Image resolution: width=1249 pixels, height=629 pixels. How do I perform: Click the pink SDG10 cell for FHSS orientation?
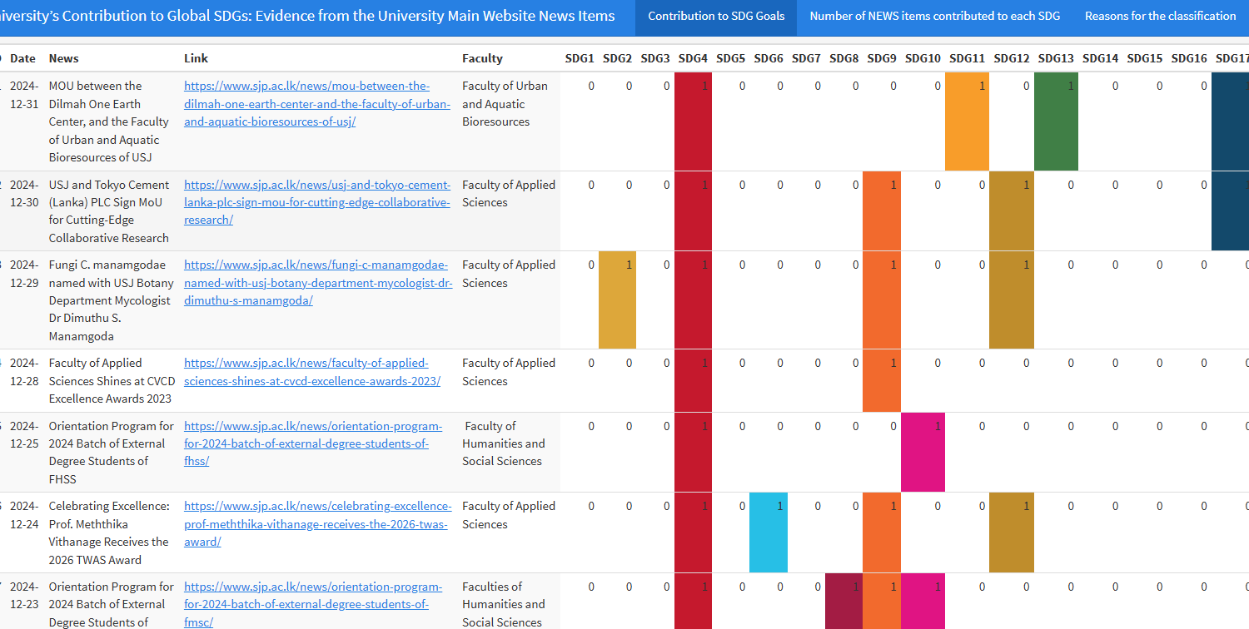[923, 452]
